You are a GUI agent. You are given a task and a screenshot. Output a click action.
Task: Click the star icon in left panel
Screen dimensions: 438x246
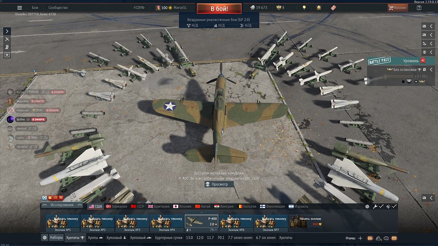click(7, 55)
